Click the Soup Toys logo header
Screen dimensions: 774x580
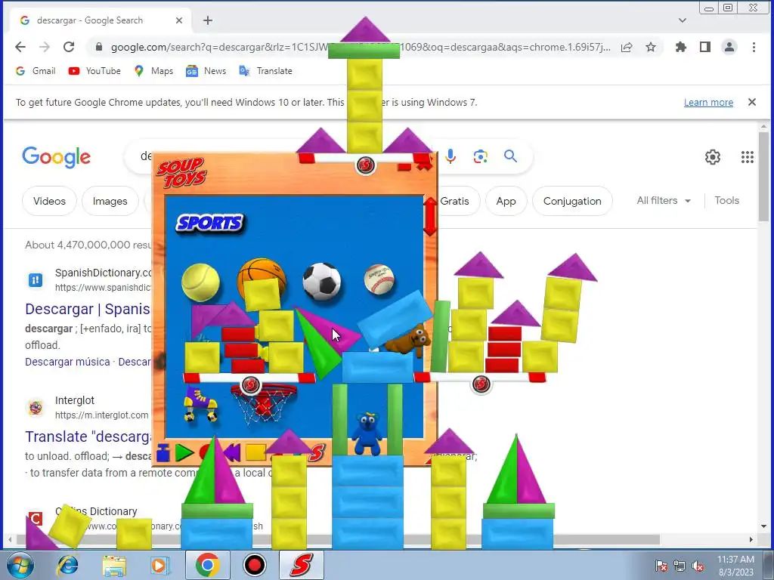[x=182, y=173]
